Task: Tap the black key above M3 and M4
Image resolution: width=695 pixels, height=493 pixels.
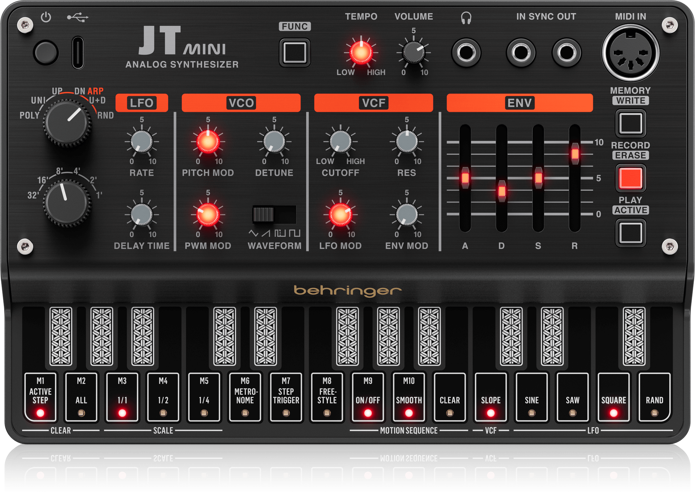Action: pyautogui.click(x=143, y=336)
